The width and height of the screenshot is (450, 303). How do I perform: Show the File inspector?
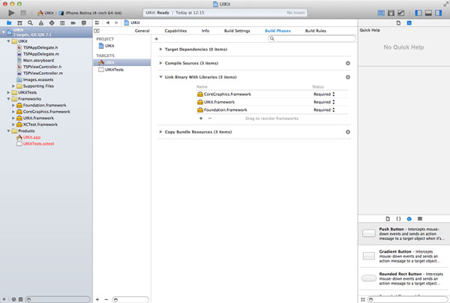[398, 23]
